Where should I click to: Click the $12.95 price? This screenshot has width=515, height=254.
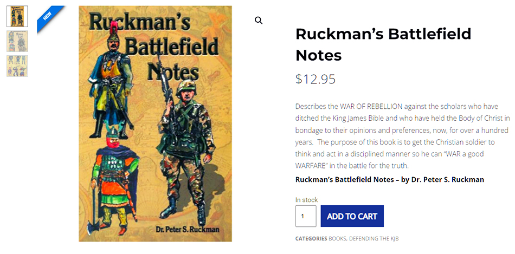(316, 79)
